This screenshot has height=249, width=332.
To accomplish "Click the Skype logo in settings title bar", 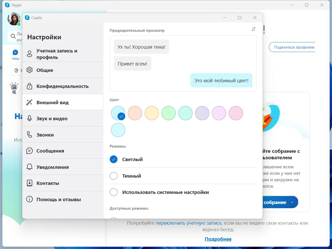I will (27, 18).
